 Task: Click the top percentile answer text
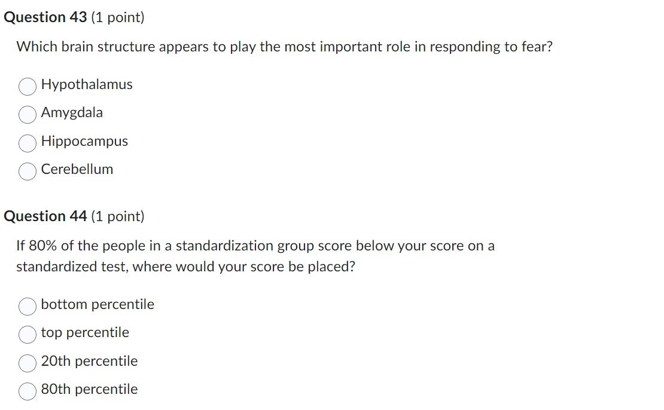85,332
